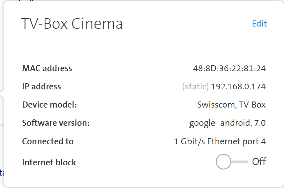
Task: Click the Off label beside the switch
Action: (x=259, y=162)
